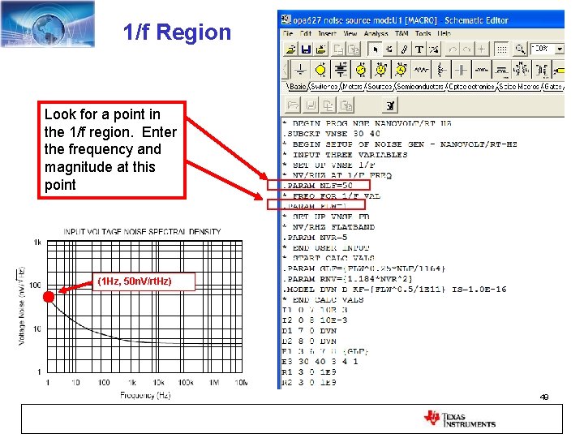Toggle the dotted grid icon
This screenshot has width=584, height=438.
point(502,49)
